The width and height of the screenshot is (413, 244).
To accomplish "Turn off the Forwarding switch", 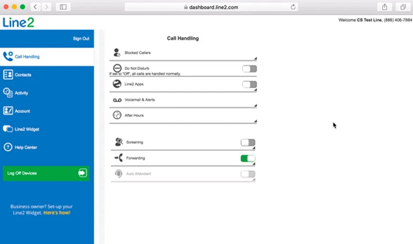I will point(248,158).
